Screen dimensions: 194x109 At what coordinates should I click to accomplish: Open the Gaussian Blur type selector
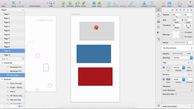(x=176, y=94)
